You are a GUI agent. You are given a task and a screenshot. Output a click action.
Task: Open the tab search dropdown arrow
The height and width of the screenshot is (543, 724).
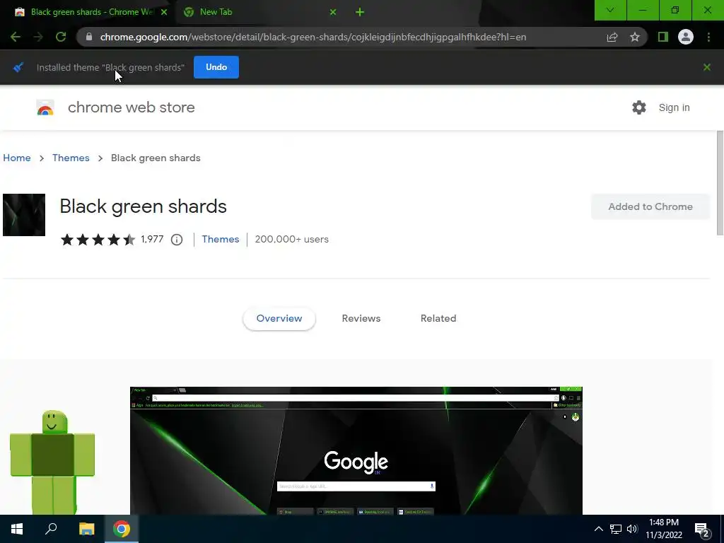(x=610, y=10)
